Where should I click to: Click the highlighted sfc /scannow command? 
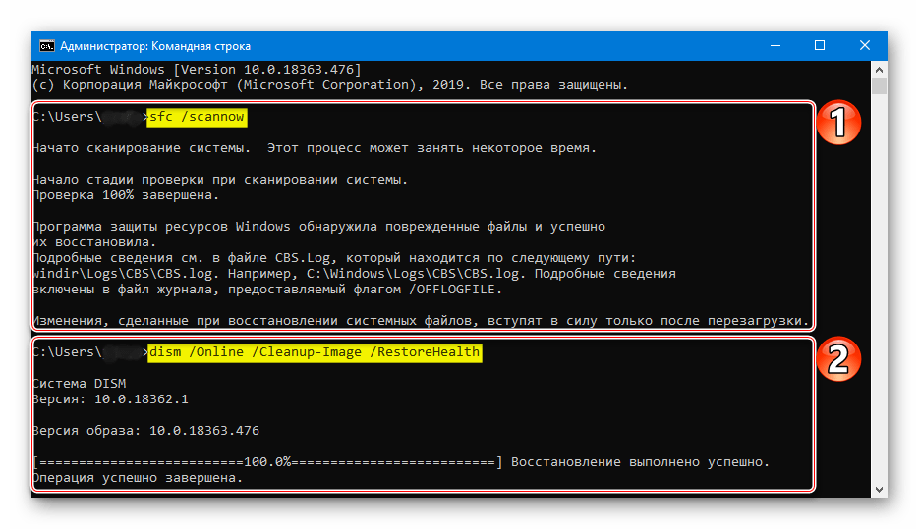pyautogui.click(x=196, y=117)
